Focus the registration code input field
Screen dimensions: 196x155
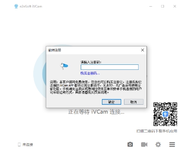(x=109, y=67)
